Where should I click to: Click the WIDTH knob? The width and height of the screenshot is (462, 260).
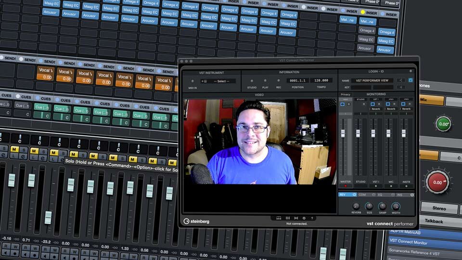pos(396,207)
